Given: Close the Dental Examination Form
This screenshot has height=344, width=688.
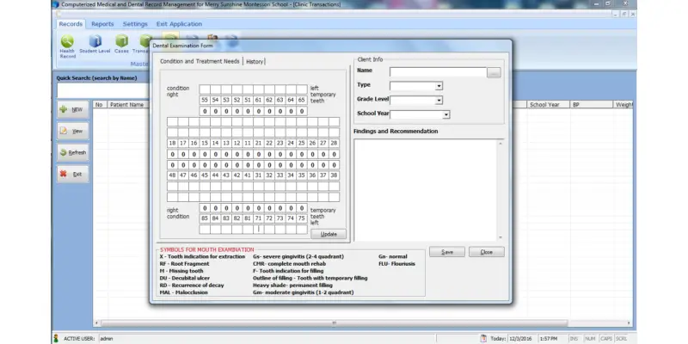Looking at the screenshot, I should point(486,252).
